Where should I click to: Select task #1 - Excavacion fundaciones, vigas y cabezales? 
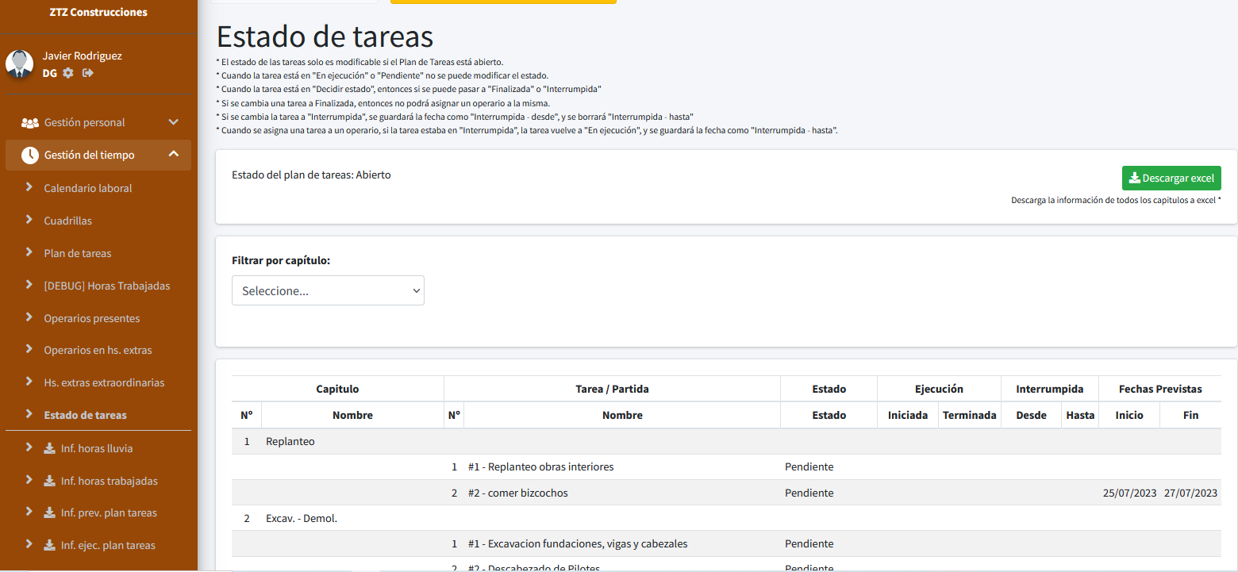578,544
